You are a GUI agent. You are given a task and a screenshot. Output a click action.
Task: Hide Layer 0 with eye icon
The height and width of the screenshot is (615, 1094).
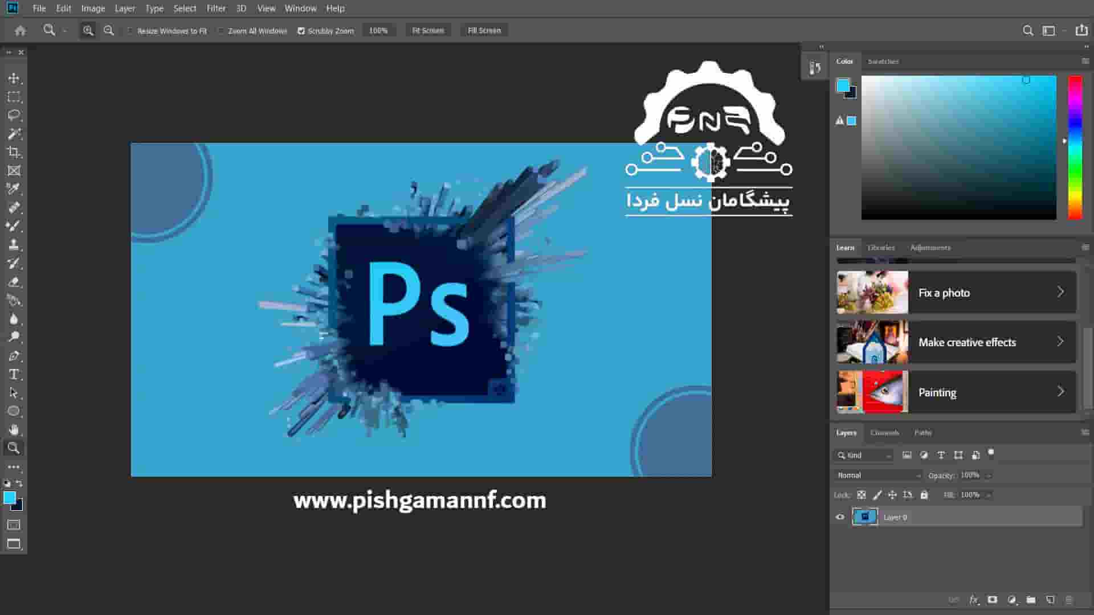point(840,517)
